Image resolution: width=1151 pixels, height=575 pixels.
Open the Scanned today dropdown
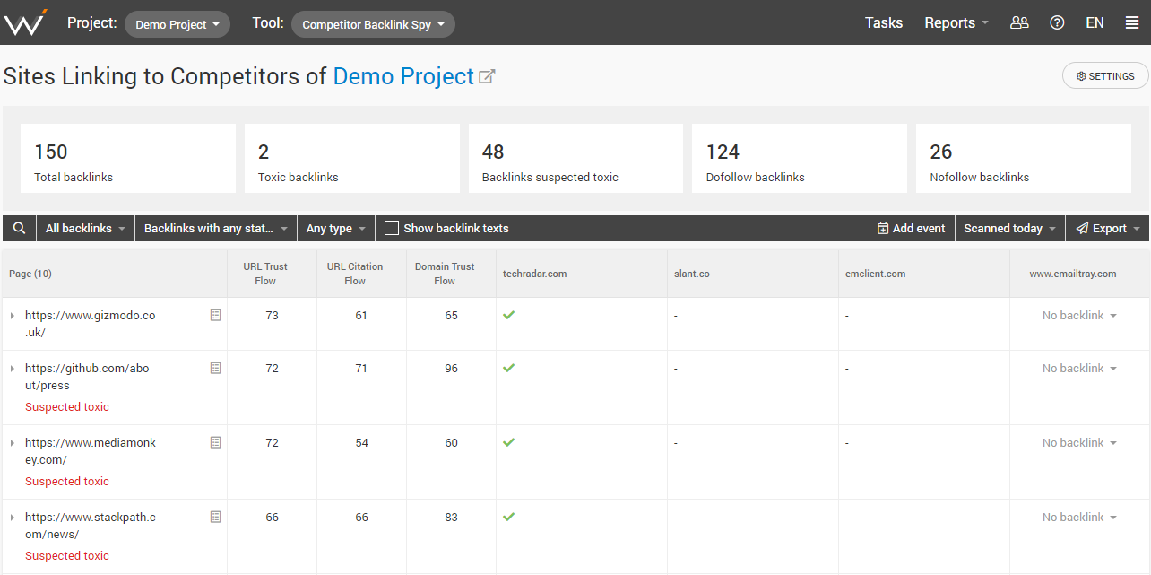pyautogui.click(x=1009, y=229)
